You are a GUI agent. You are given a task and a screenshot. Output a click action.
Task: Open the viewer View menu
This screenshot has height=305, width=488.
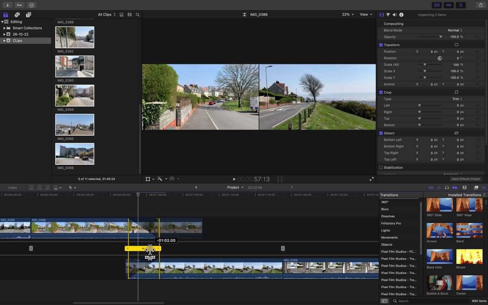pos(365,14)
